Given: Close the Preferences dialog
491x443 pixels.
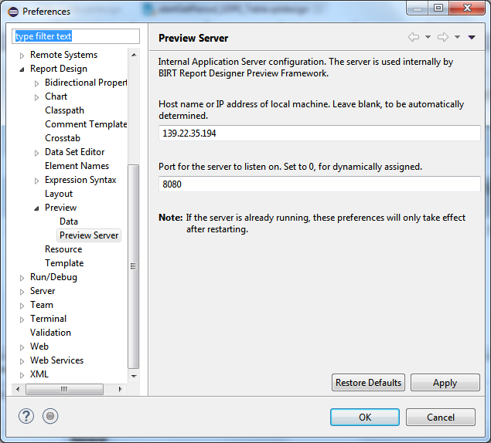Looking at the screenshot, I should coord(467,8).
